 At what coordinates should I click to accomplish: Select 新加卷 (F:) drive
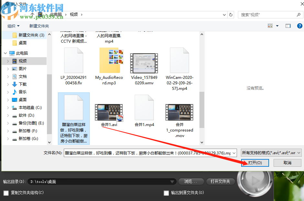(x=28, y=131)
